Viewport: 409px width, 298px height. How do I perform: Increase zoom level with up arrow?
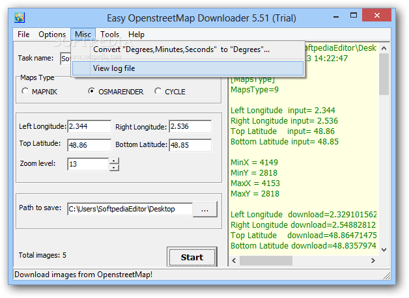click(114, 161)
